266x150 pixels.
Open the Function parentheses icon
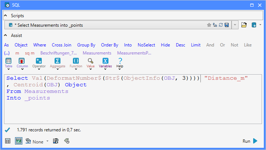click(x=76, y=61)
